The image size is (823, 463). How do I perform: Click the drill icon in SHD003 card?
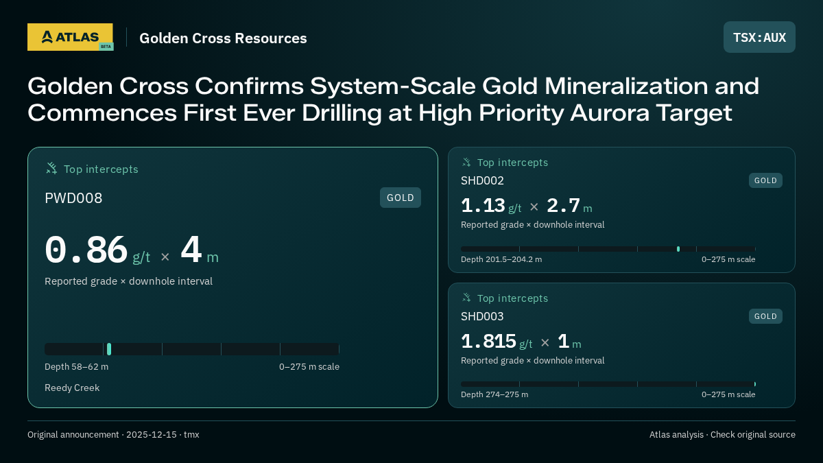(x=466, y=298)
